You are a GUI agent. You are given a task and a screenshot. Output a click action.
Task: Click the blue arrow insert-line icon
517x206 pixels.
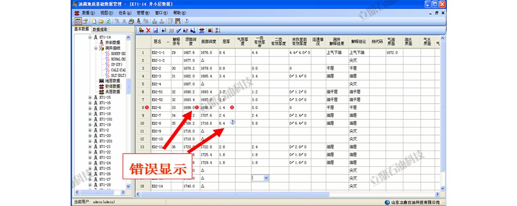point(164,30)
